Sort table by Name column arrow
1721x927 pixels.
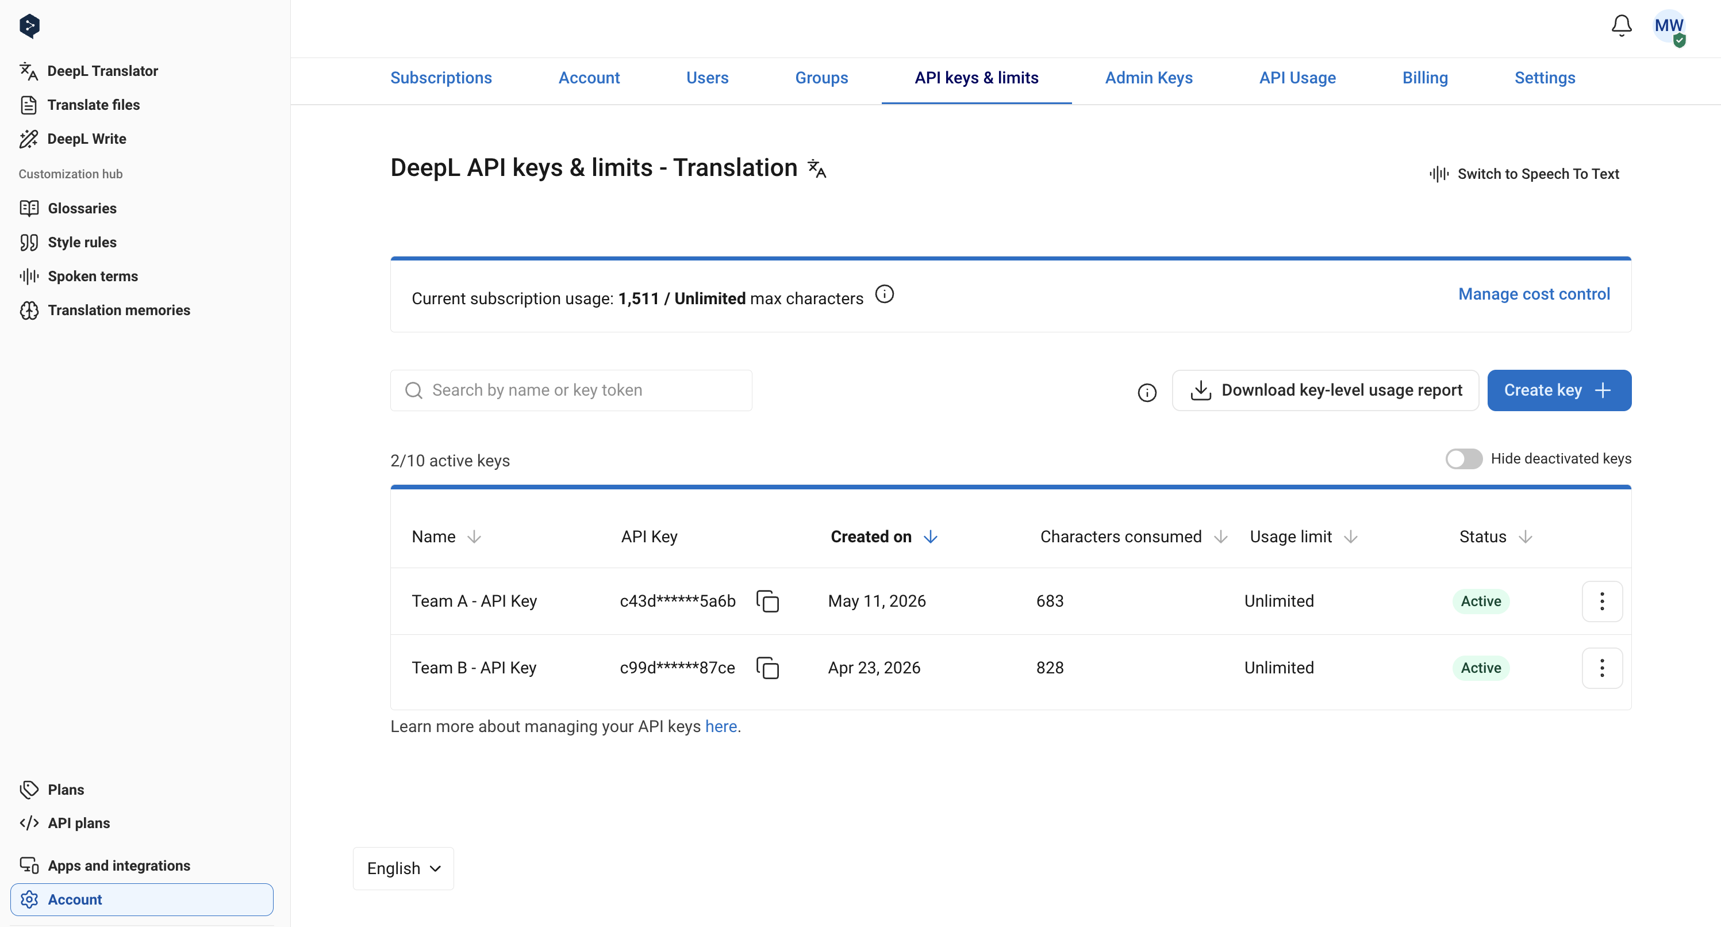tap(474, 537)
